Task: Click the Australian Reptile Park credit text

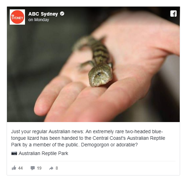Action: pyautogui.click(x=43, y=153)
